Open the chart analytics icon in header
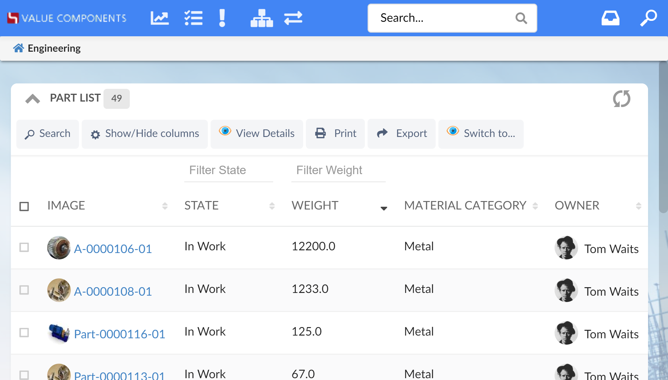This screenshot has height=380, width=668. 159,18
